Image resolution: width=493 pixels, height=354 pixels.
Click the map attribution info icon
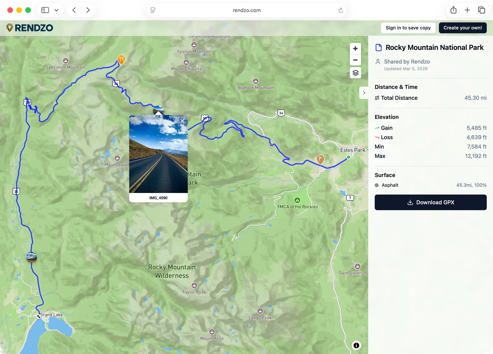(356, 345)
